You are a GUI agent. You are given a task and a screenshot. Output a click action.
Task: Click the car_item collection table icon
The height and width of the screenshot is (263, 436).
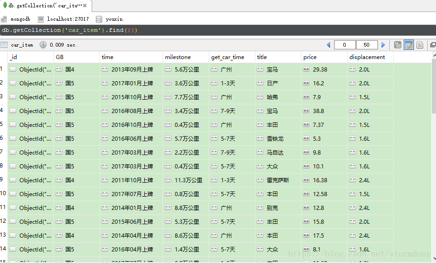[4, 45]
